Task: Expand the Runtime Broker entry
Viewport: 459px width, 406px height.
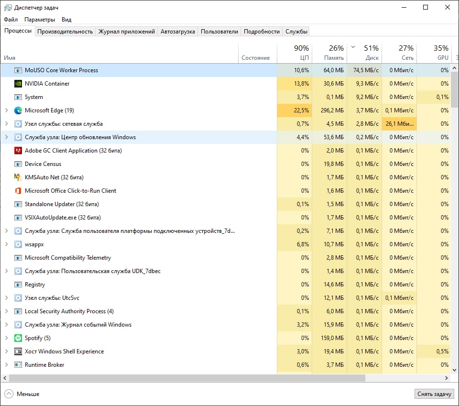Action: [6, 365]
